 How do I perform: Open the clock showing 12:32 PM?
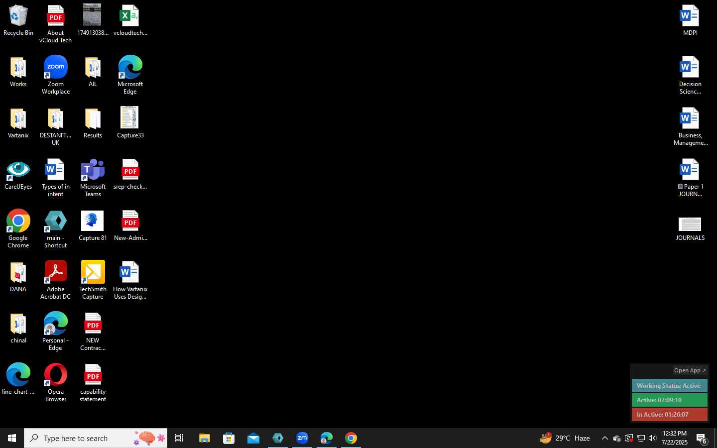coord(675,438)
